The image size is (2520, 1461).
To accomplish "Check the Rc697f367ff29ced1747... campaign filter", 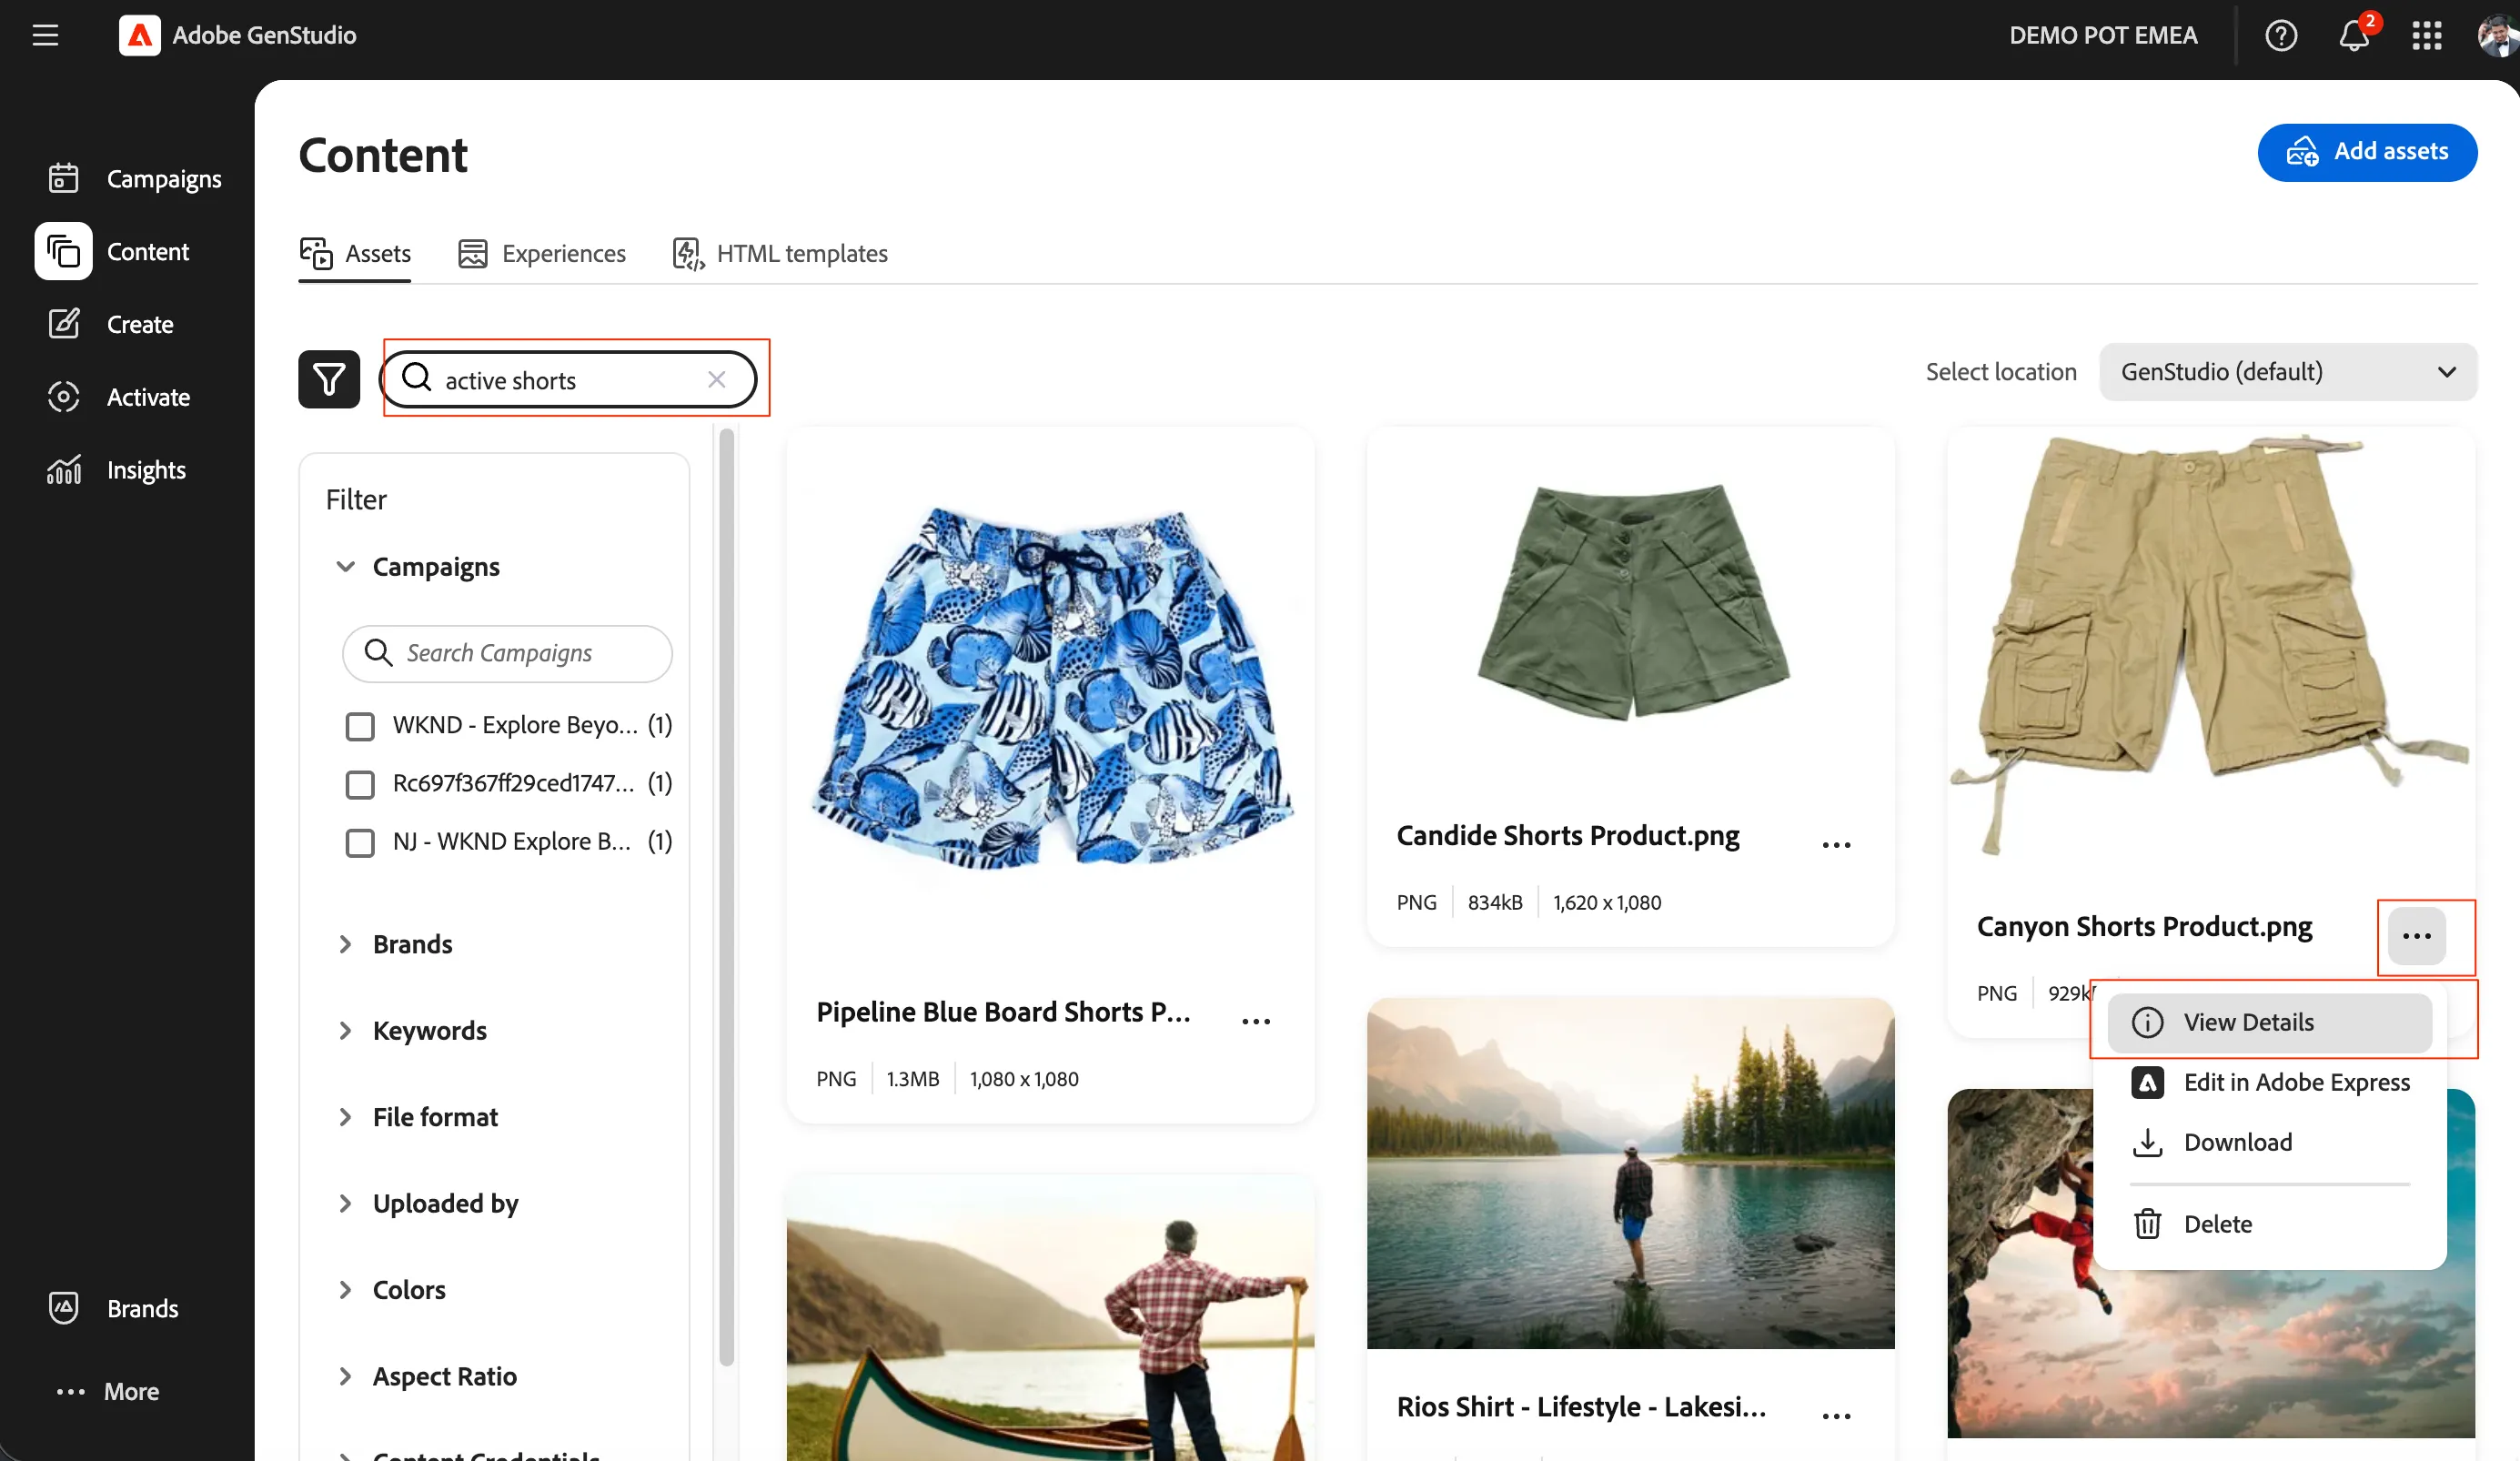I will pyautogui.click(x=360, y=784).
